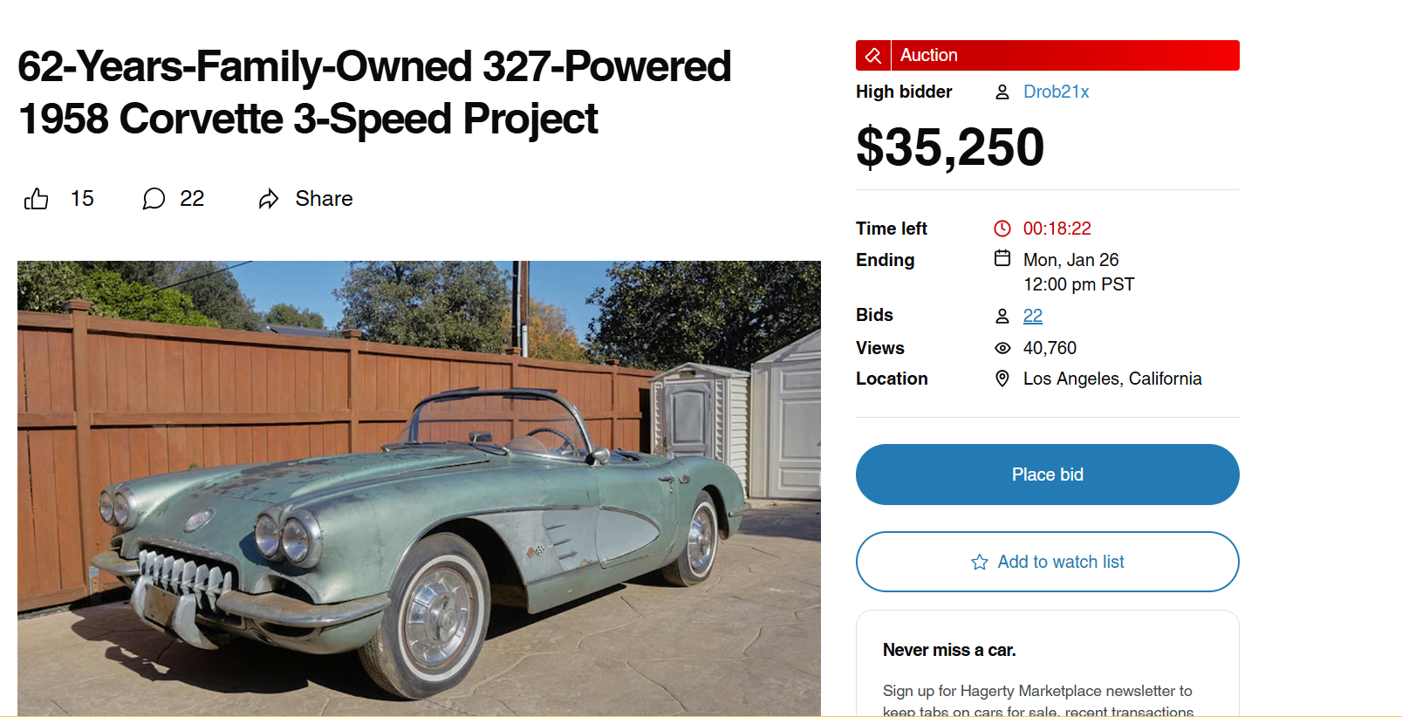Click the bidder person icon next to Bids
The image size is (1402, 717).
click(x=1002, y=315)
